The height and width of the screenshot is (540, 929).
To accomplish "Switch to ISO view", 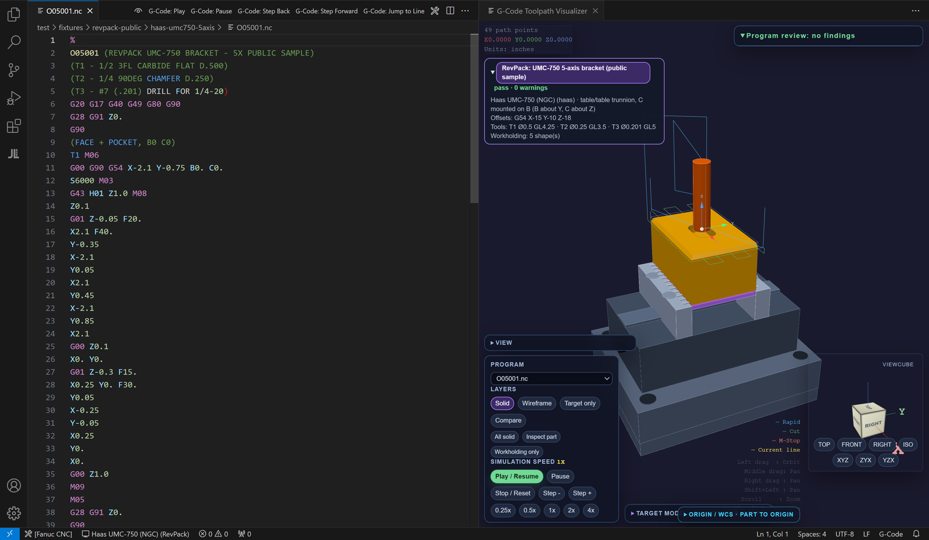I will [908, 444].
